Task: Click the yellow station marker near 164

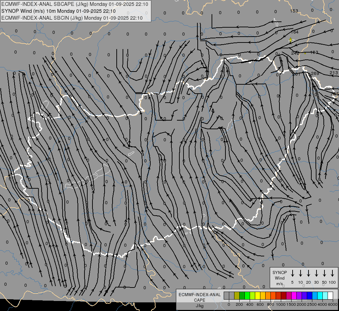Action: point(291,40)
